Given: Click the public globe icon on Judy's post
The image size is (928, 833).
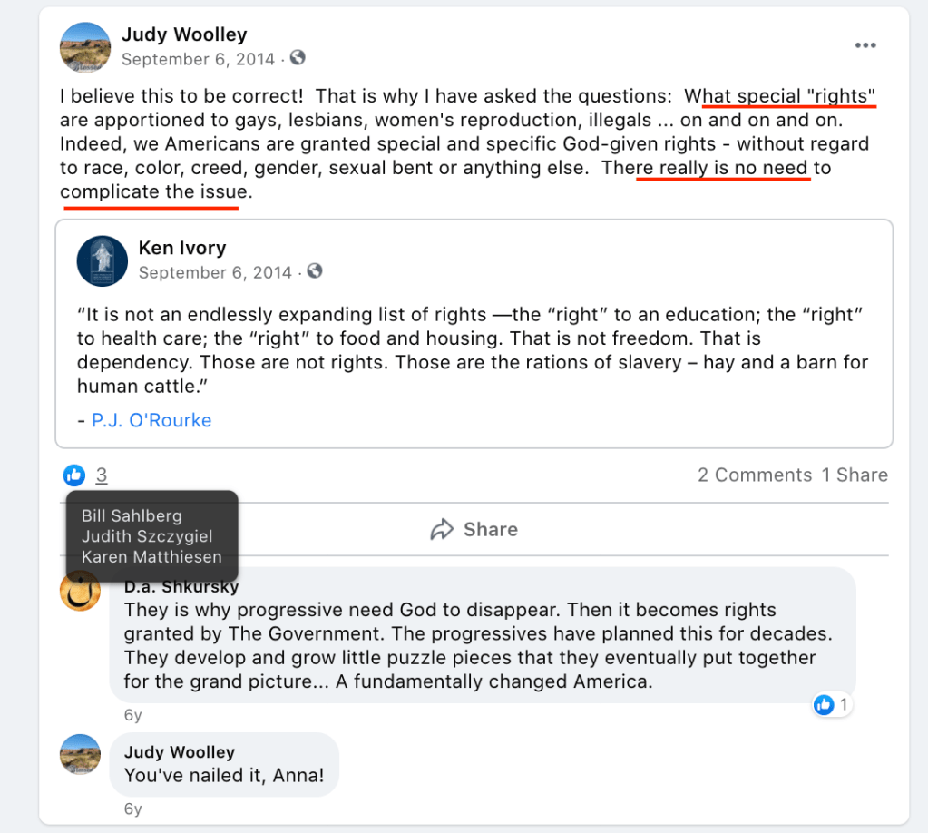Looking at the screenshot, I should [297, 58].
